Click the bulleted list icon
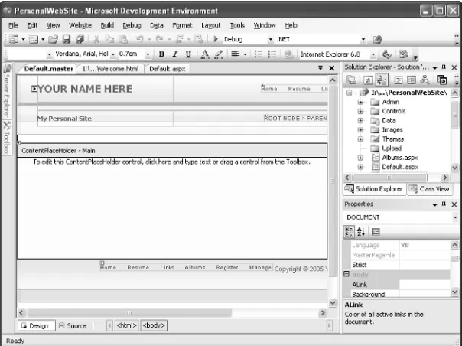This screenshot has width=462, height=346. click(259, 54)
